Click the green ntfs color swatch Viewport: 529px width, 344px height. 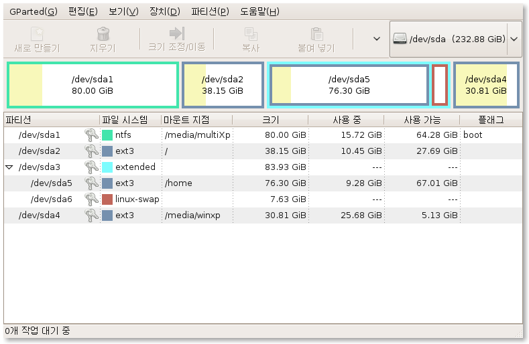point(107,135)
